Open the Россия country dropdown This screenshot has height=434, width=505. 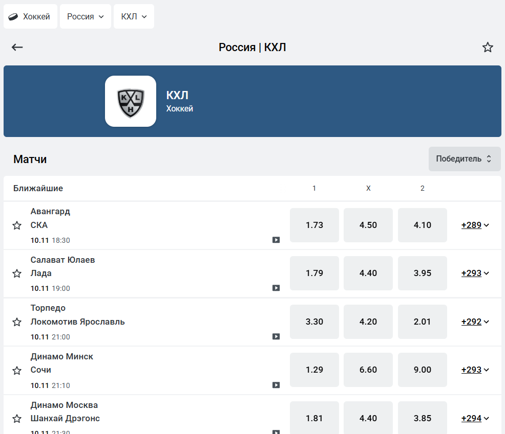click(x=86, y=17)
